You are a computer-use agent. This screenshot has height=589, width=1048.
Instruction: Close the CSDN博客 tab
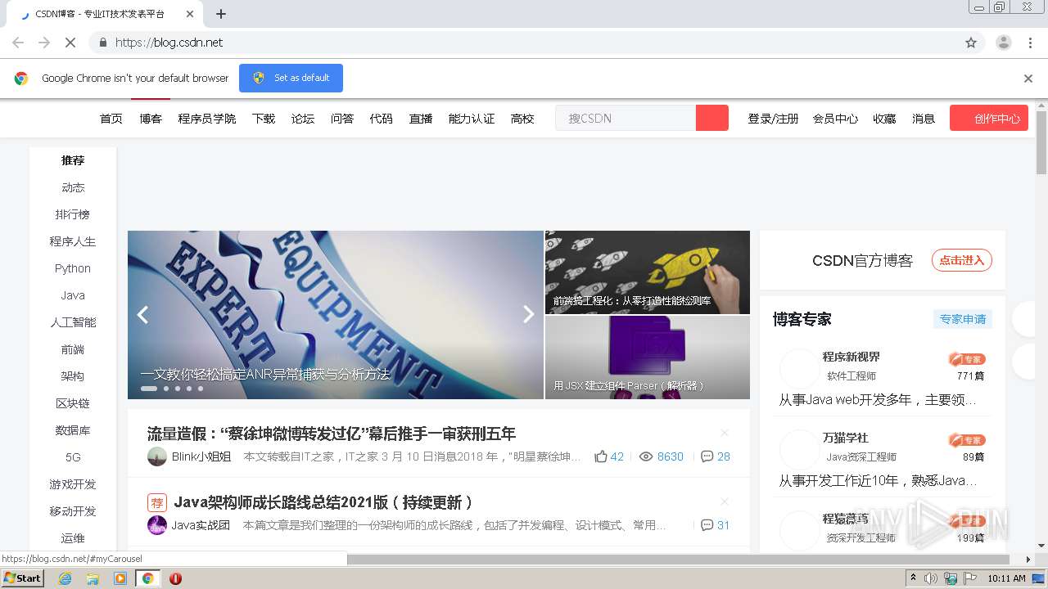[190, 14]
